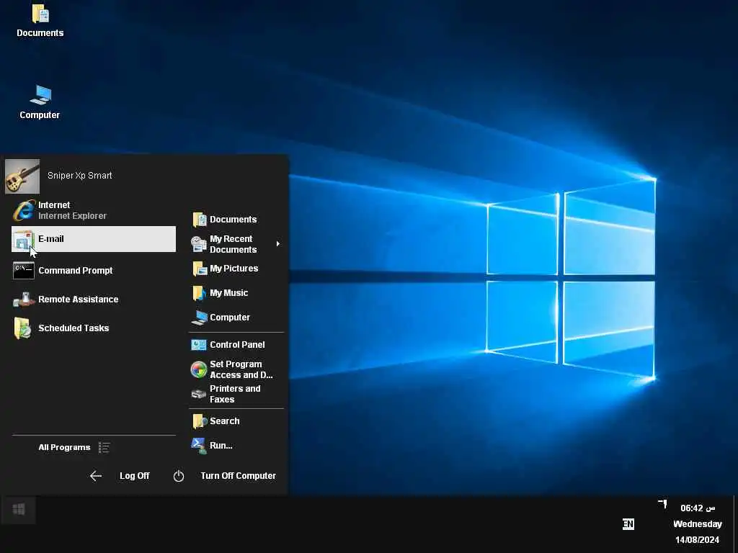Click the Computer icon in Start menu
Image resolution: width=738 pixels, height=553 pixels.
200,318
